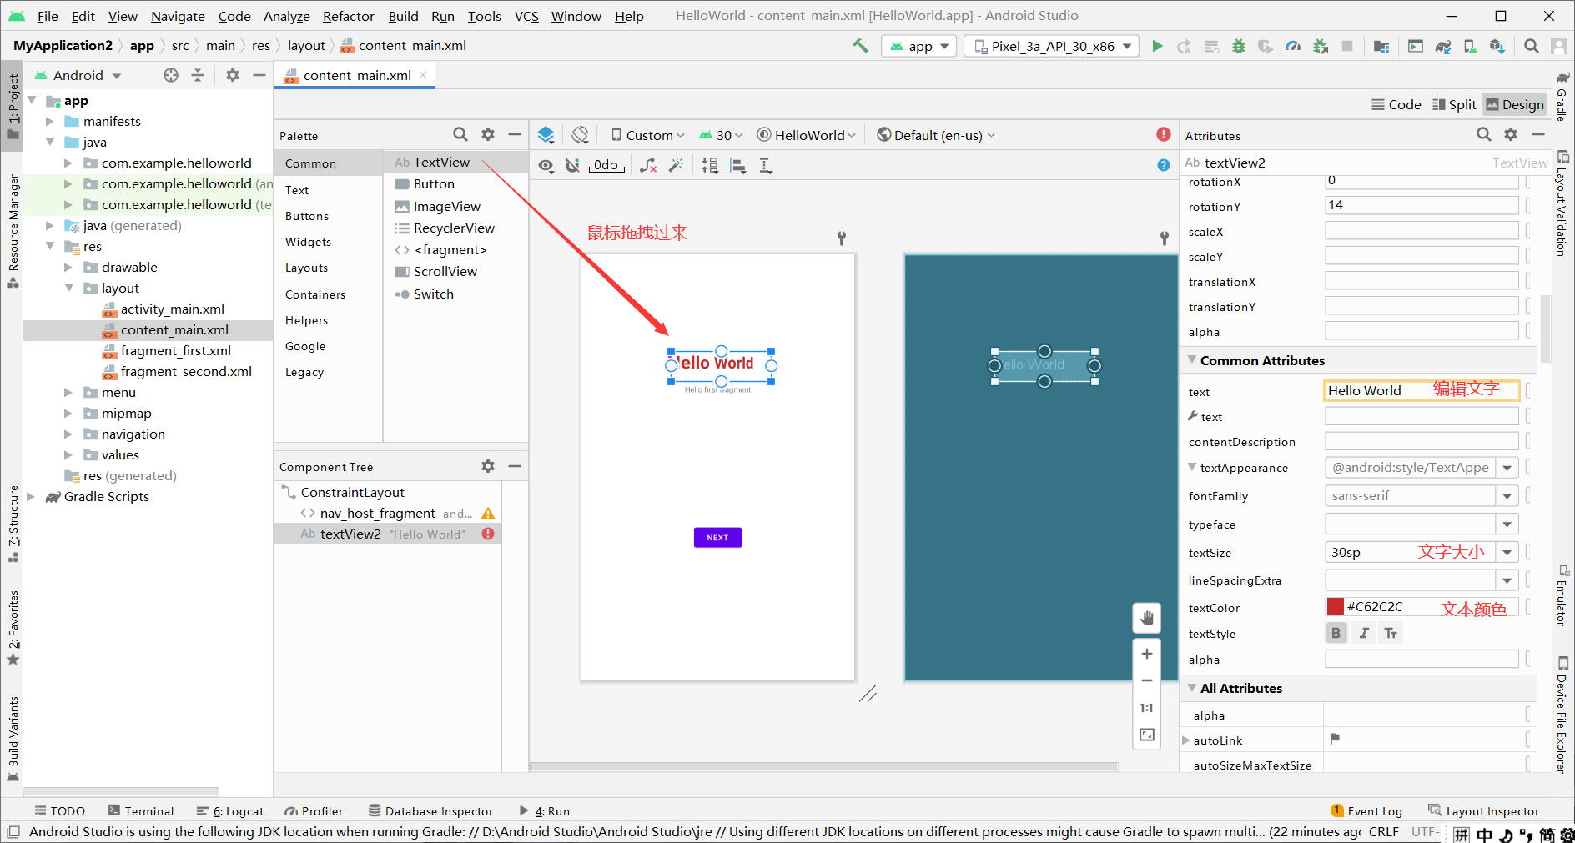Open the Layout Inspector
Viewport: 1575px width, 843px height.
click(1483, 810)
